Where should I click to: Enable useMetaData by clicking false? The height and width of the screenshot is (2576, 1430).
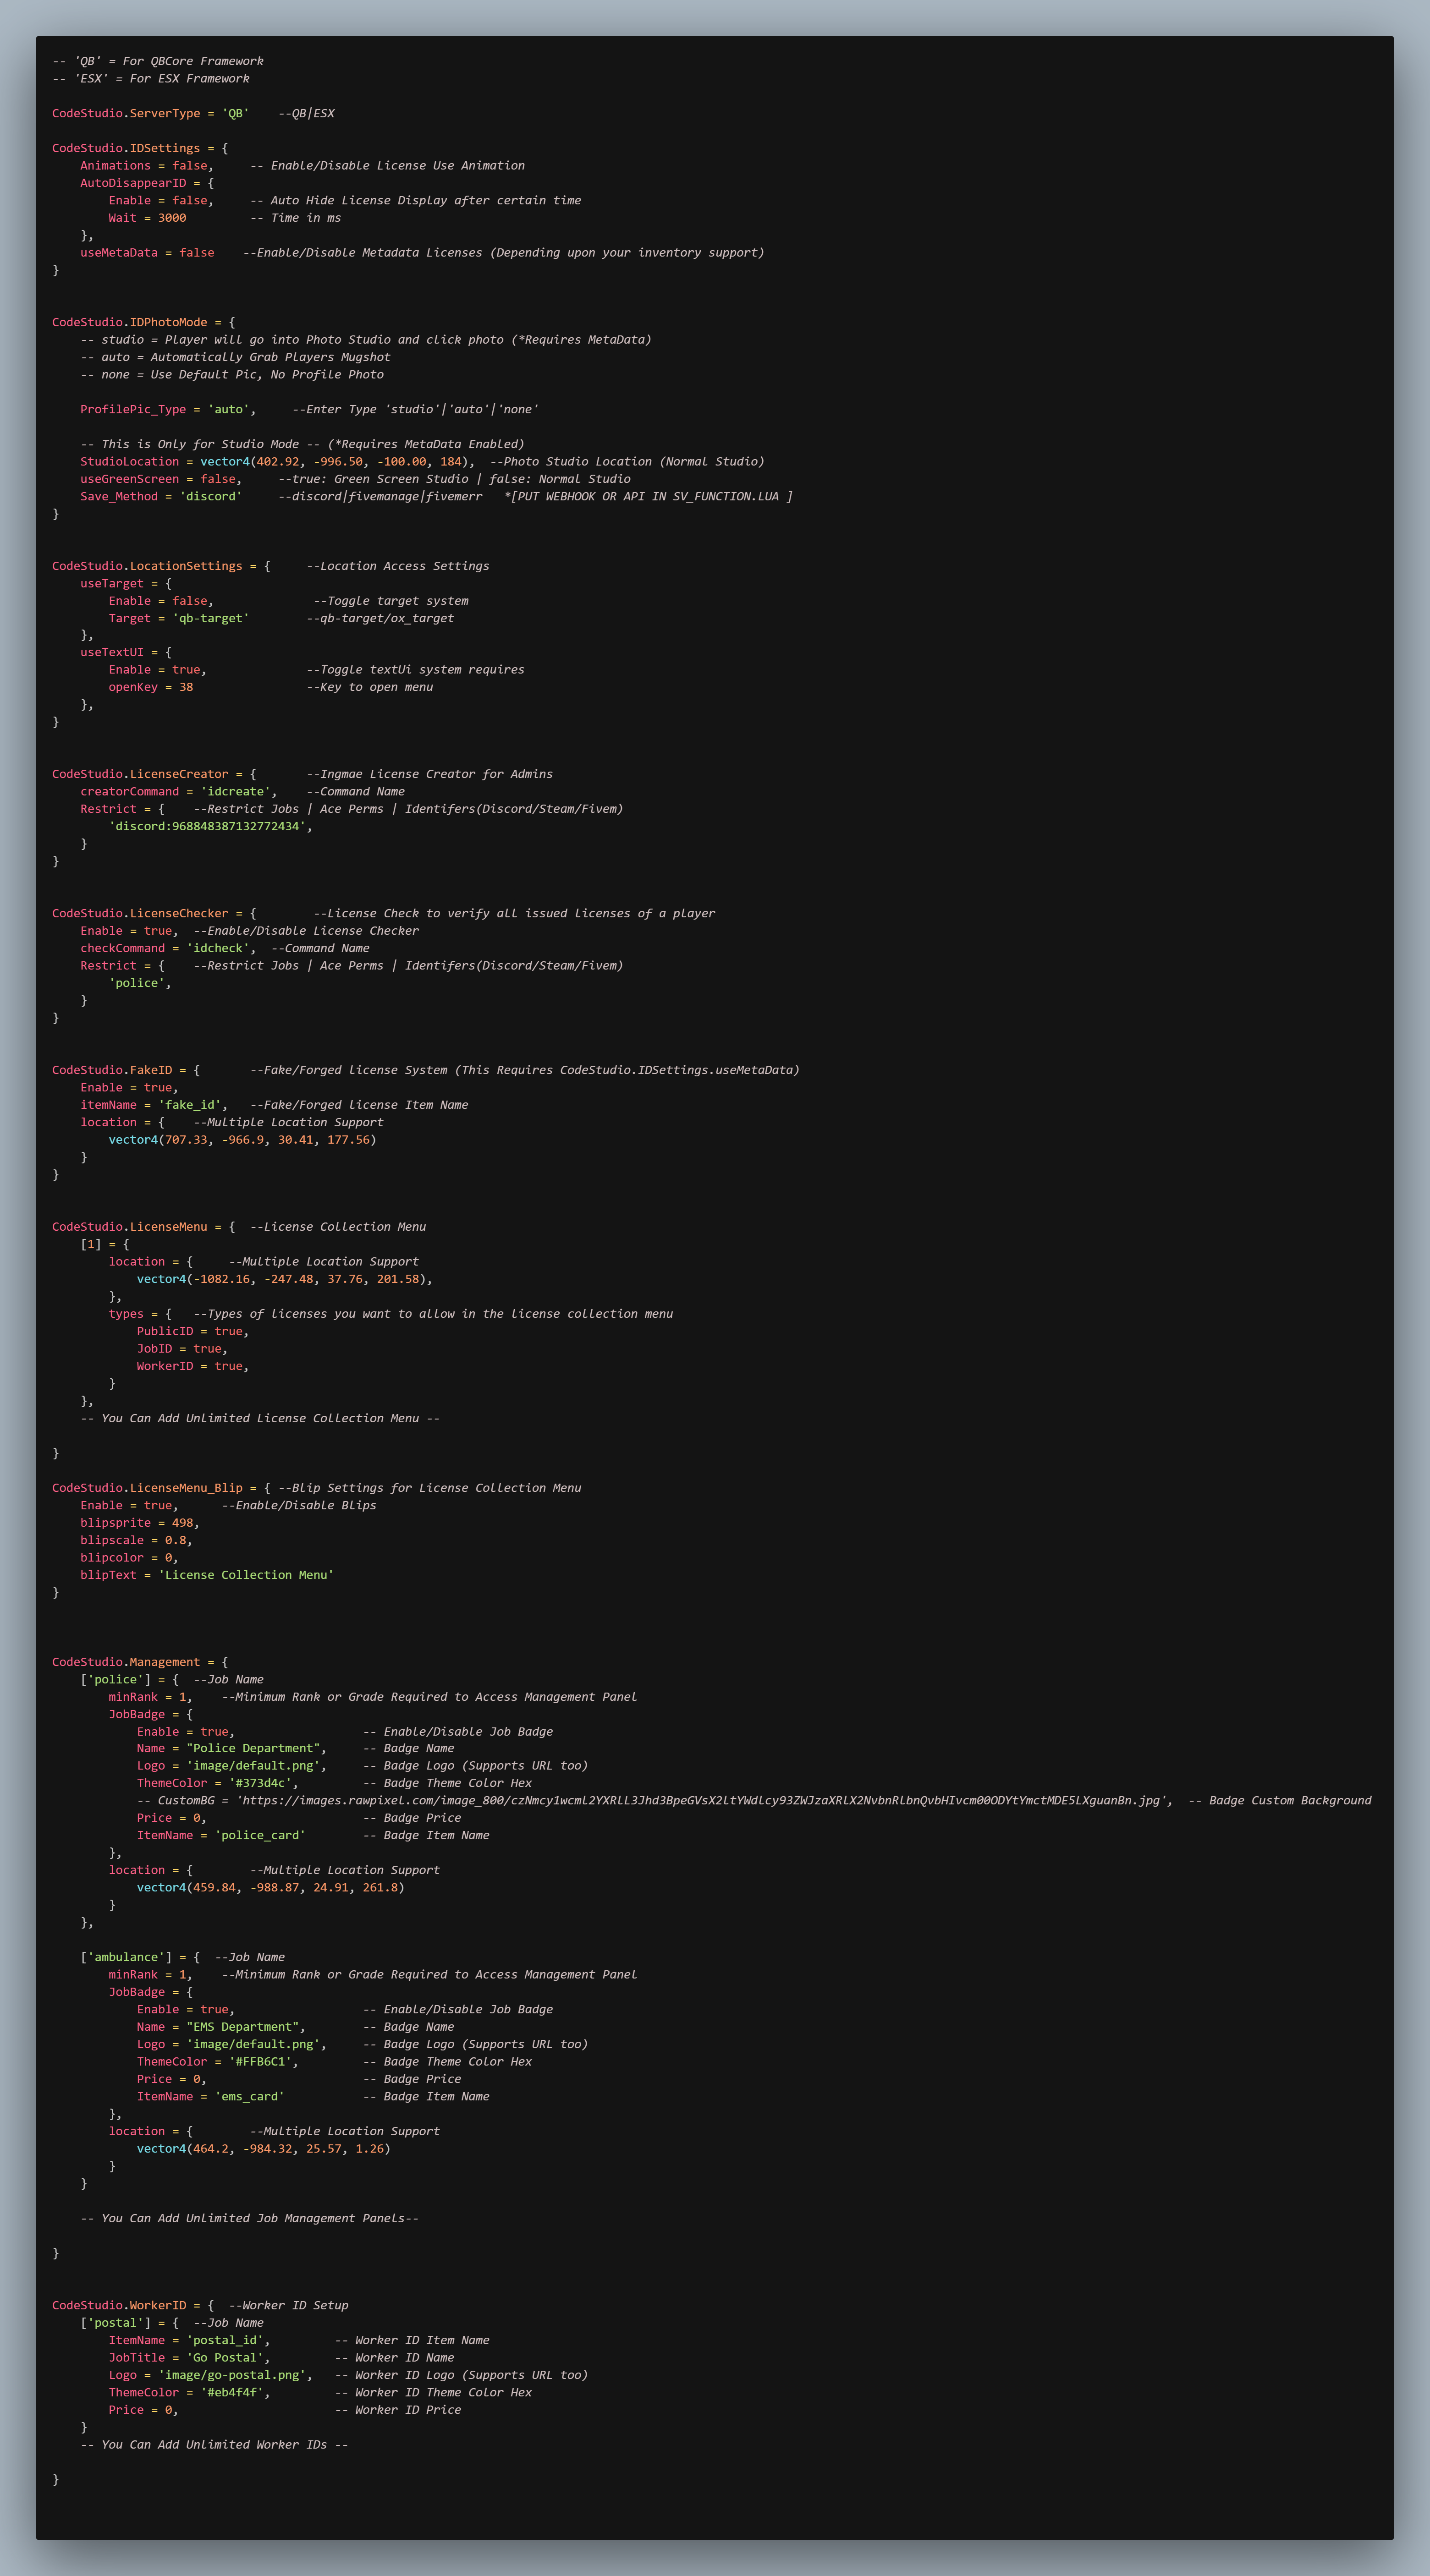(198, 252)
